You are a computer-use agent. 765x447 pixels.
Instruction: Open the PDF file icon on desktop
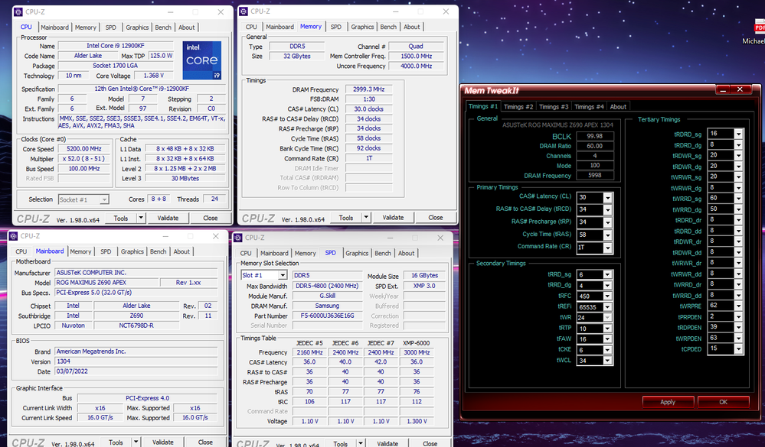pyautogui.click(x=759, y=28)
